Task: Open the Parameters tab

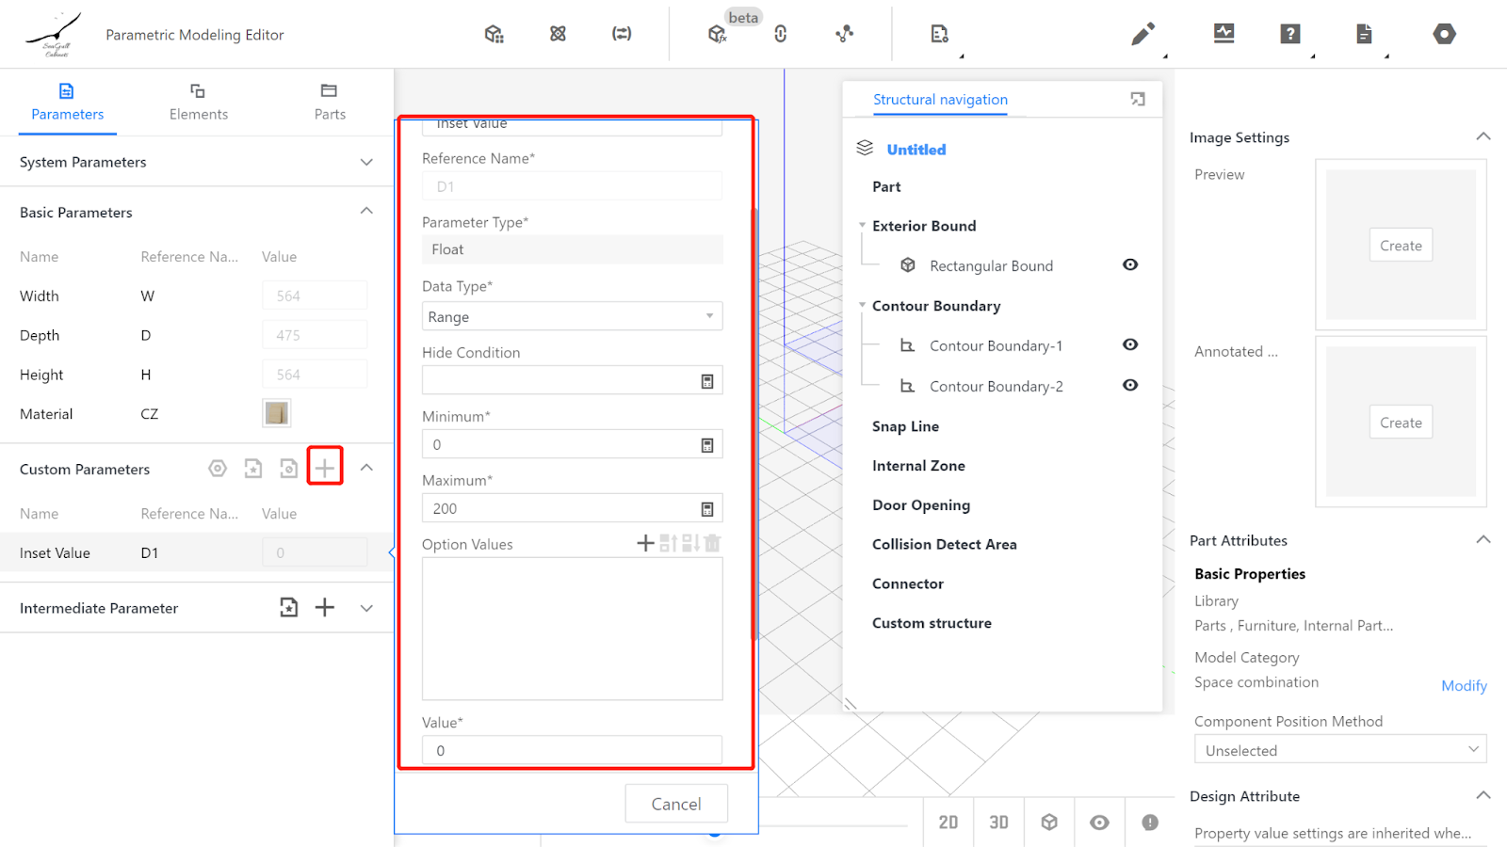Action: 68,102
